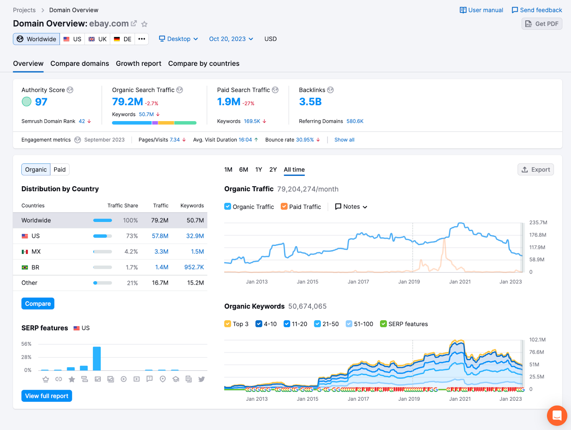Viewport: 571px width, 430px height.
Task: Open the Desktop device dropdown
Action: click(x=178, y=39)
